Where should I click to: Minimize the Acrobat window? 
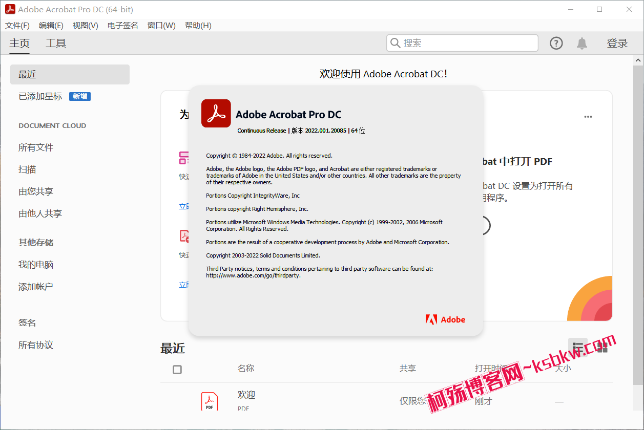tap(570, 9)
